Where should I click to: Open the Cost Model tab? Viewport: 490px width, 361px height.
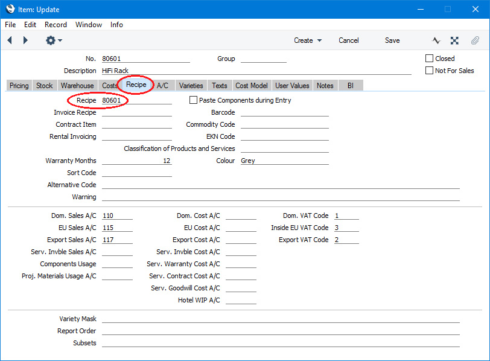tap(252, 85)
